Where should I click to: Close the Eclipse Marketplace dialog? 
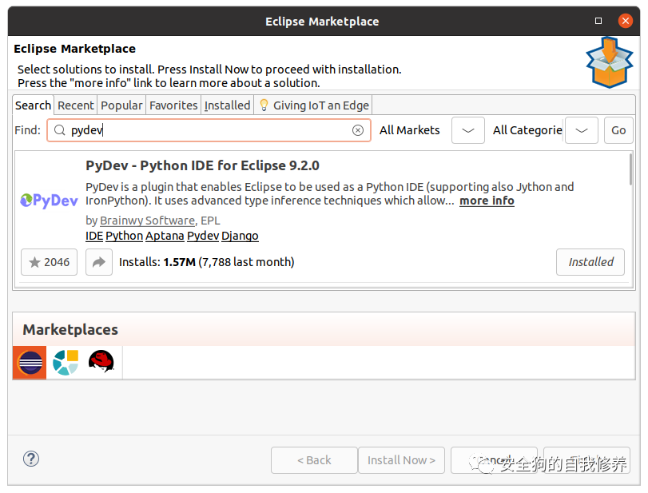(x=626, y=21)
